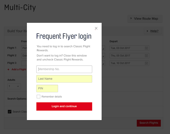The width and height of the screenshot is (170, 134).
Task: Open the Help? link
Action: coord(154,31)
